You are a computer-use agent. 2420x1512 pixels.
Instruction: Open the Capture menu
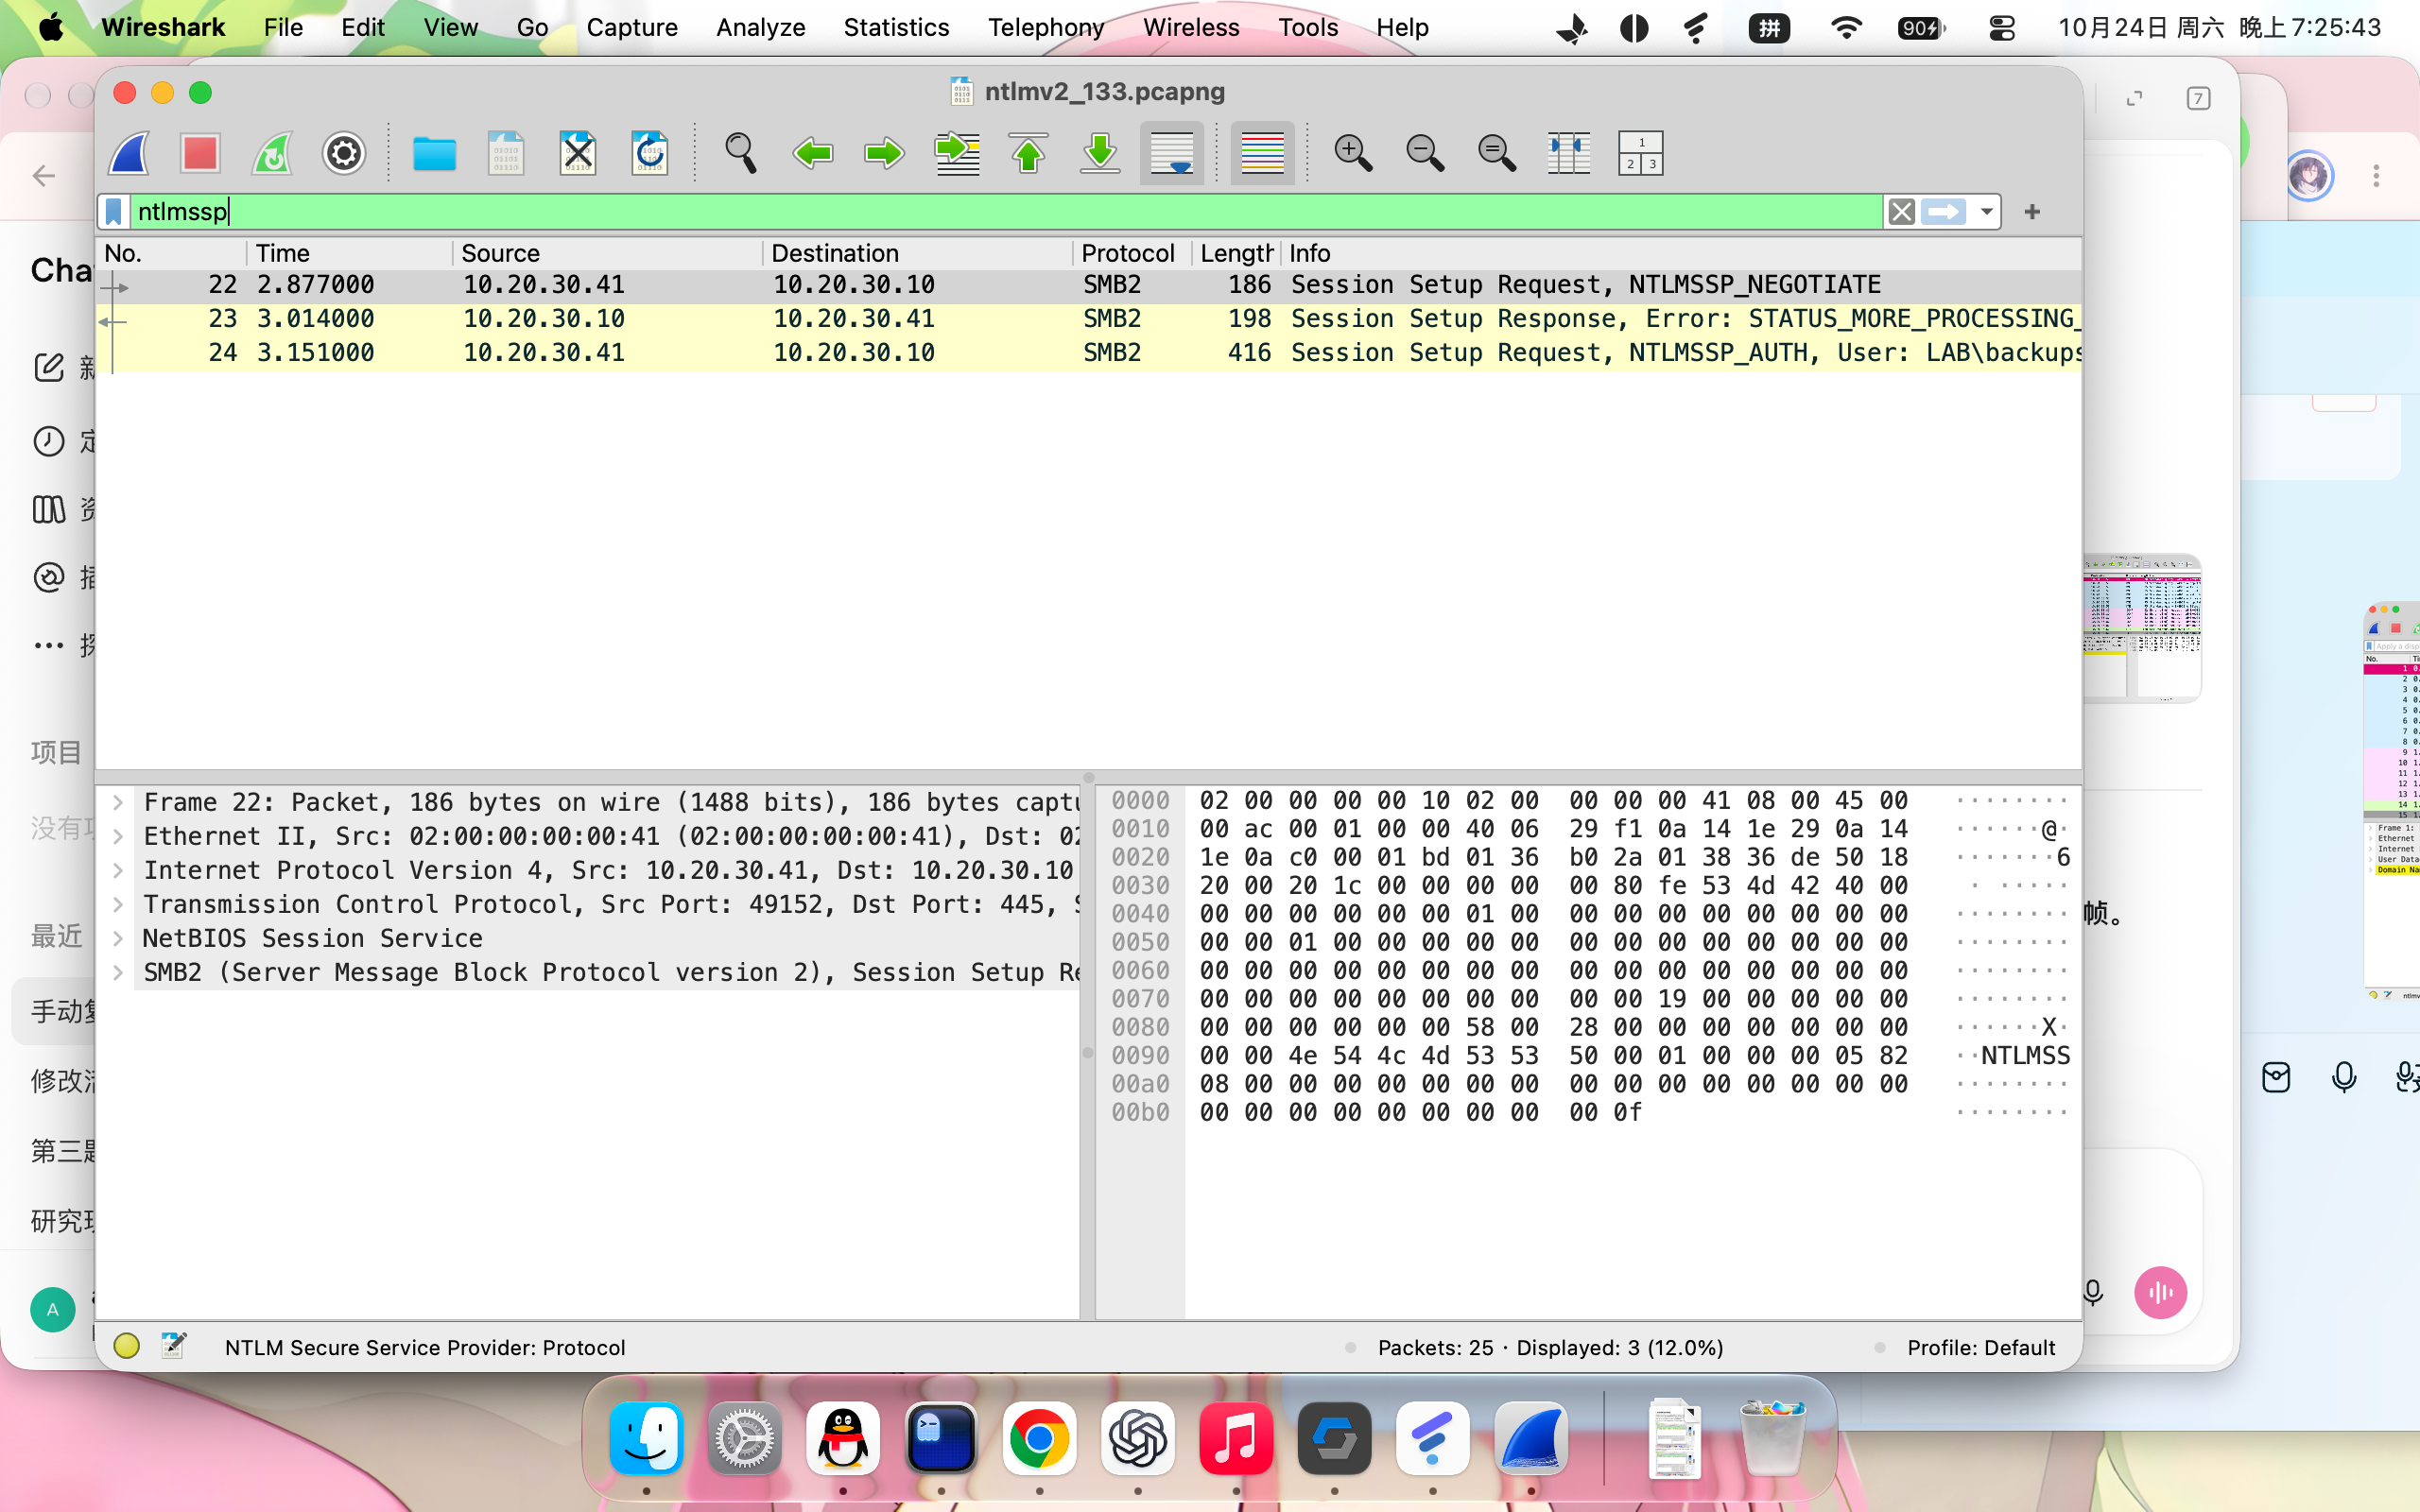[x=632, y=27]
